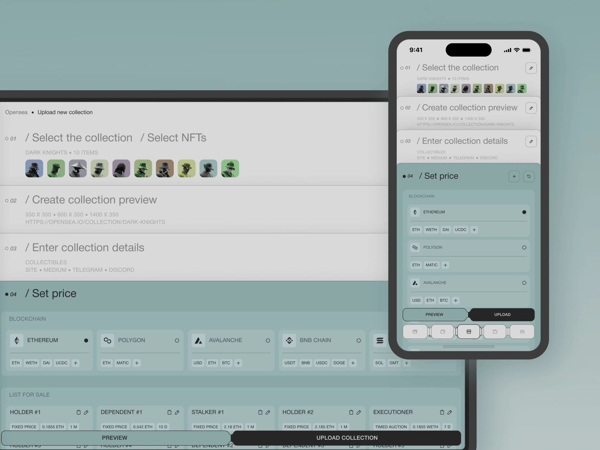The width and height of the screenshot is (600, 450).
Task: Switch to the PREVIEW tab on the phone
Action: (x=434, y=314)
